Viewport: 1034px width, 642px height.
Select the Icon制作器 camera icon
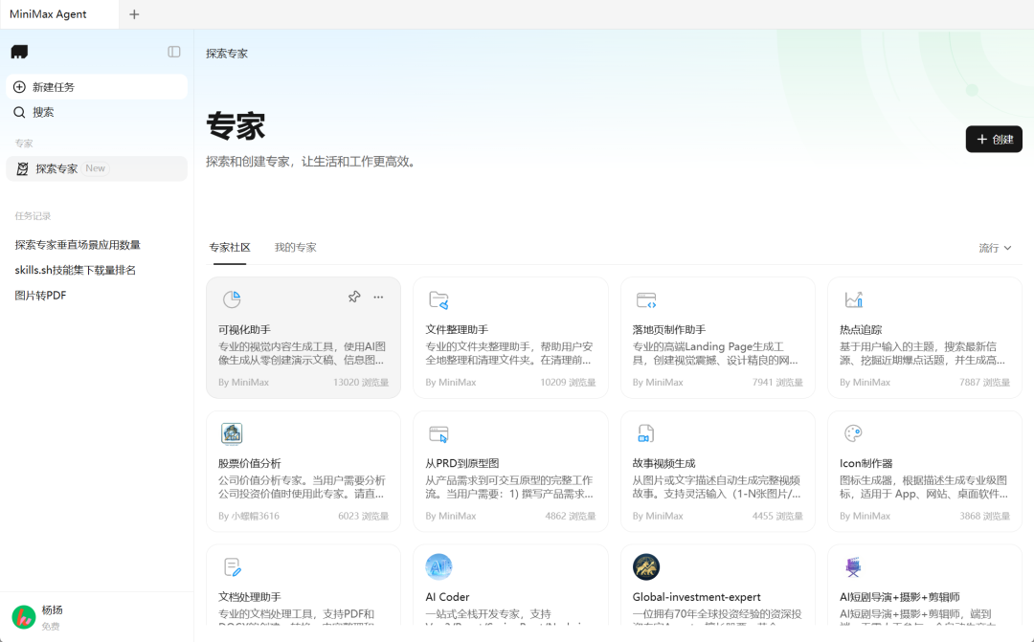[853, 432]
